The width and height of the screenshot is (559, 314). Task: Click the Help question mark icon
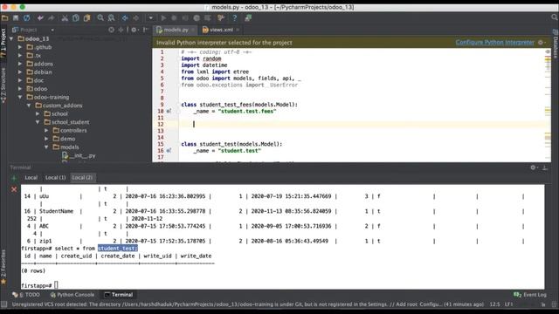point(235,17)
